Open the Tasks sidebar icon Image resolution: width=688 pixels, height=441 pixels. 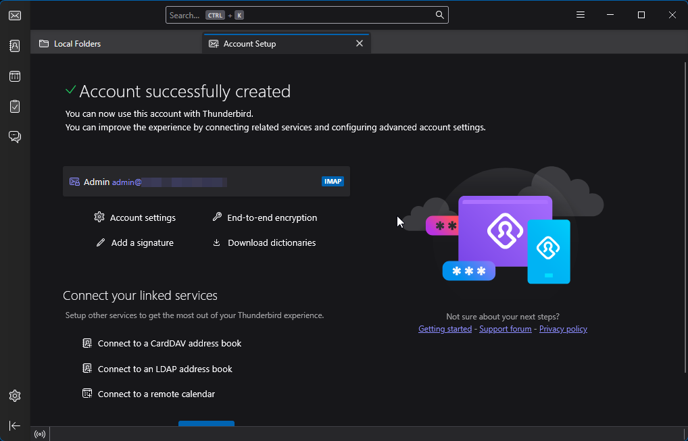[15, 107]
